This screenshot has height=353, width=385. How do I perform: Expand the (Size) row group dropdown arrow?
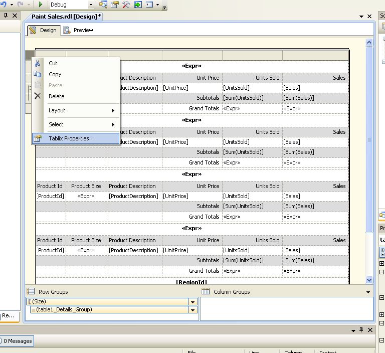[x=192, y=302]
